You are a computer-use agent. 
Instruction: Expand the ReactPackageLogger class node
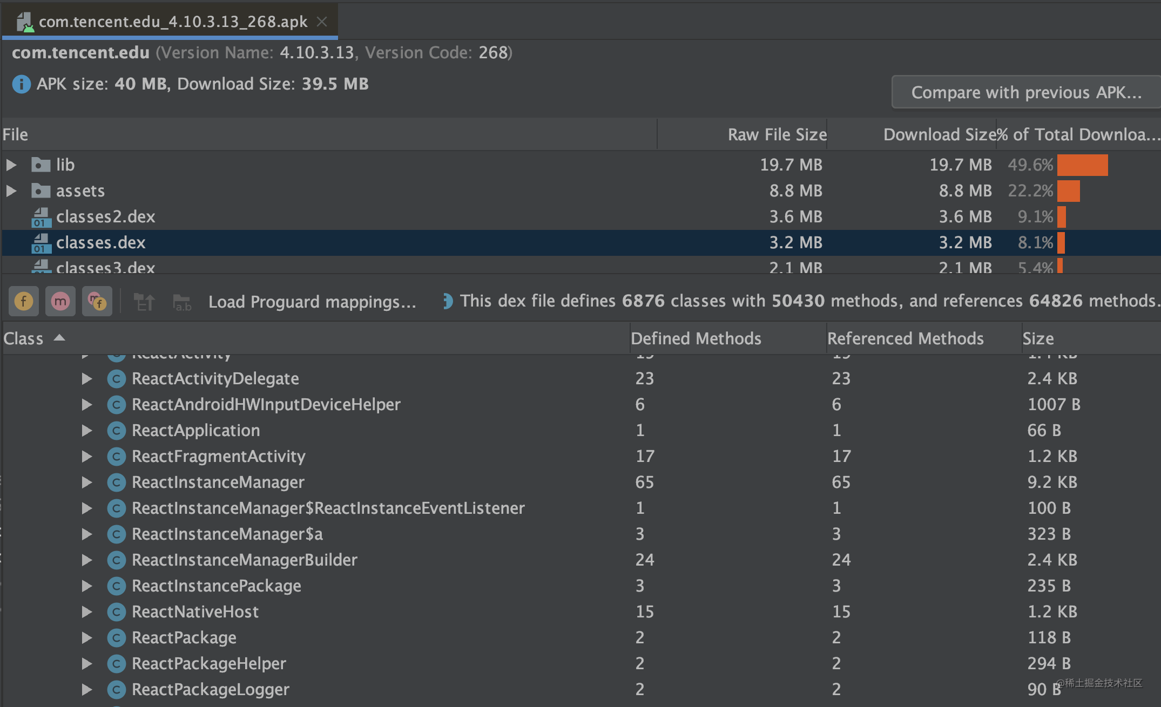pyautogui.click(x=86, y=690)
